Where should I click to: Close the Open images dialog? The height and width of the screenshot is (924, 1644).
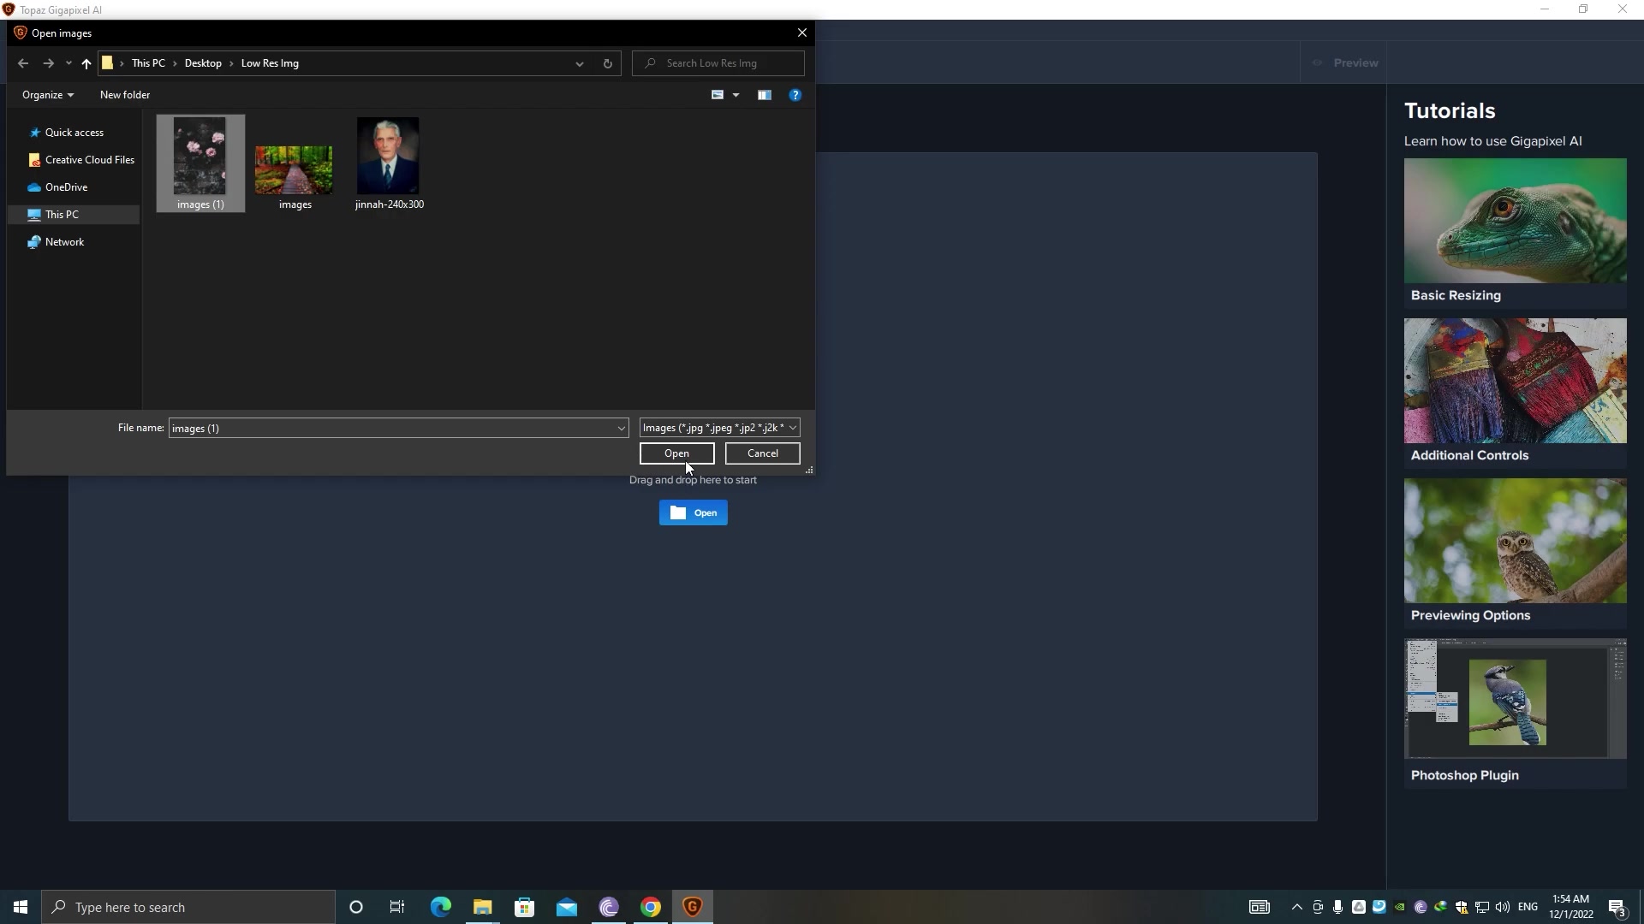(802, 33)
